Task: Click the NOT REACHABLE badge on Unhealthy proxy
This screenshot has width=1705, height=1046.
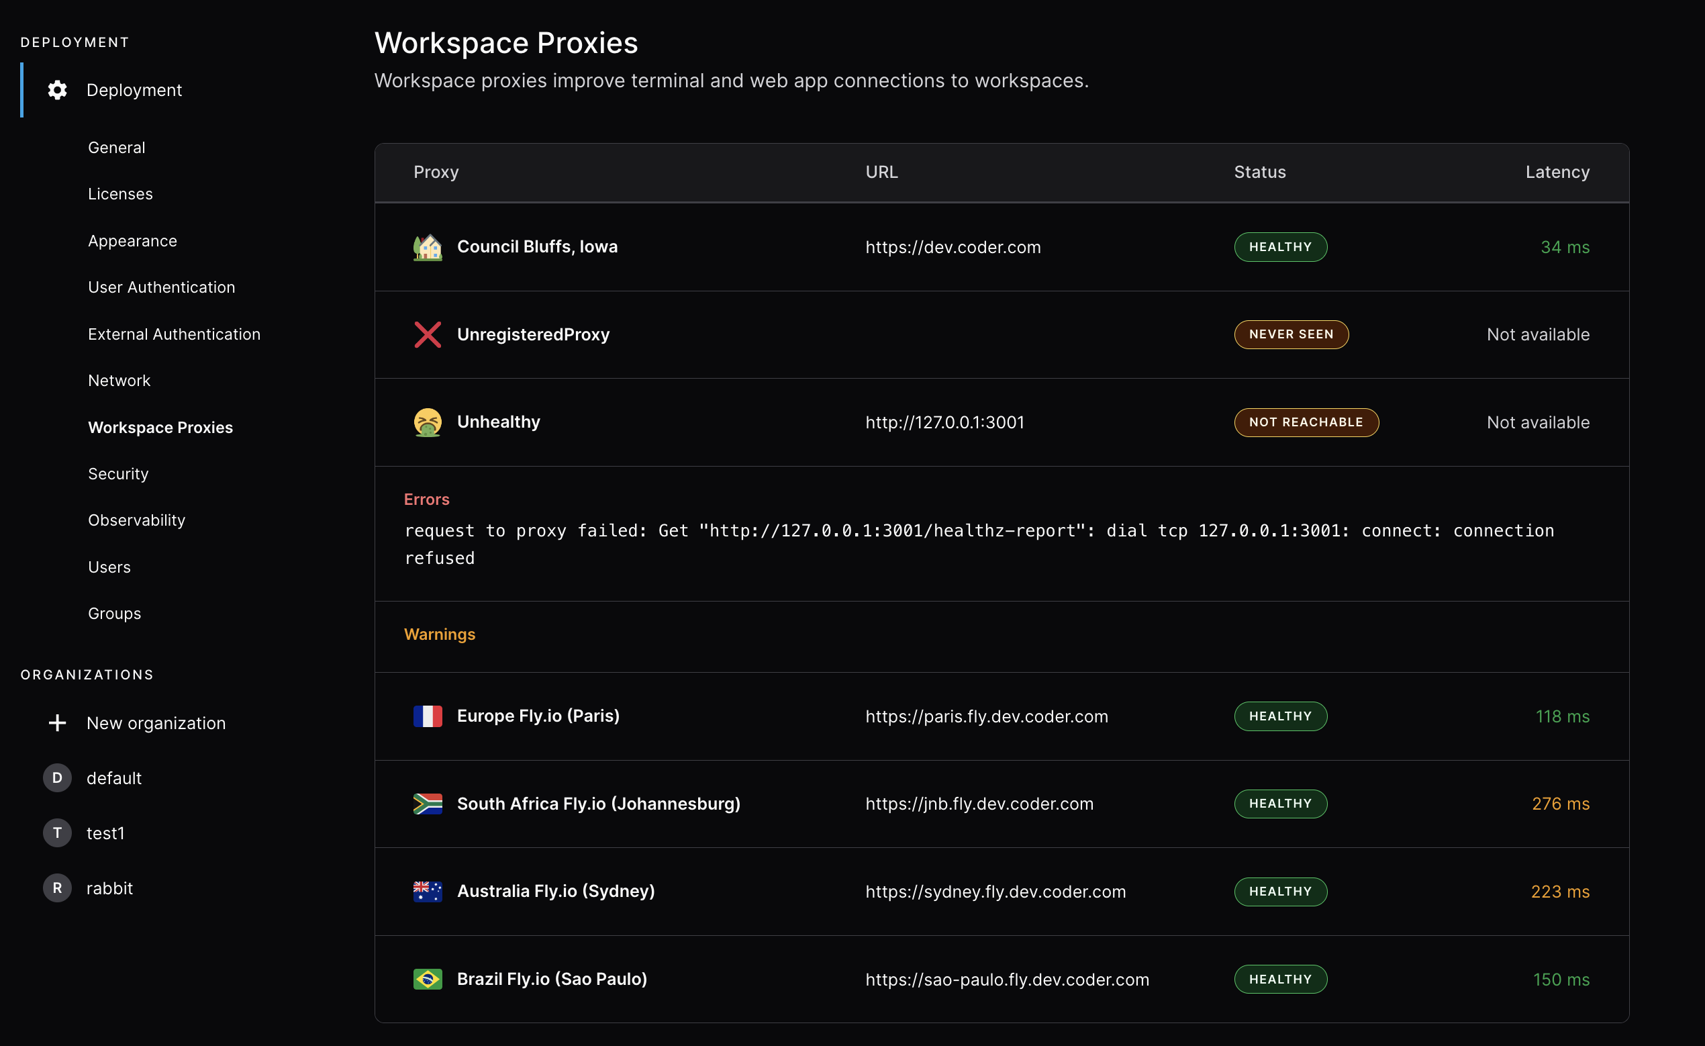Action: pos(1306,422)
